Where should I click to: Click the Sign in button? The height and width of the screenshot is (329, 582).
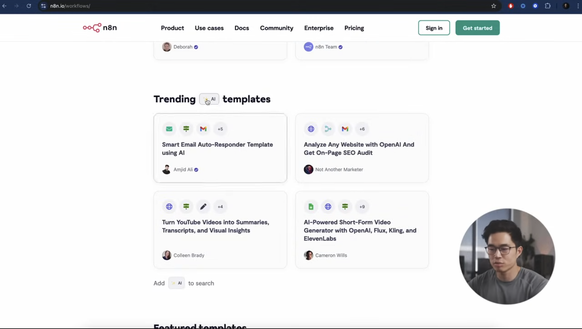click(x=434, y=28)
